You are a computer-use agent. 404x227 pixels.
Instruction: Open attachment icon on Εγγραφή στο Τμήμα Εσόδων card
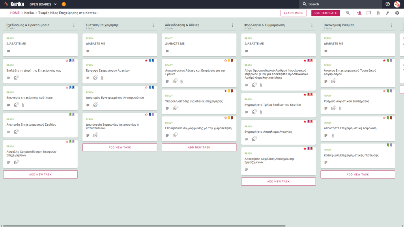261,112
